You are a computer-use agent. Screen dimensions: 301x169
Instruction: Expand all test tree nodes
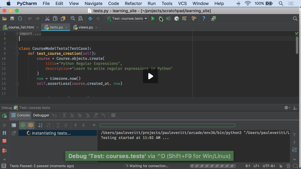coord(58,125)
